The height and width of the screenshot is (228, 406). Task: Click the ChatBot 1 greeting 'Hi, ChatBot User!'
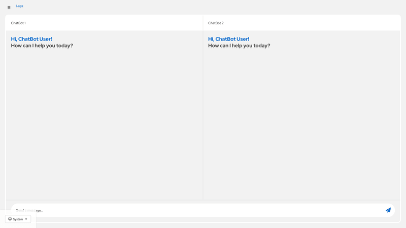click(x=31, y=39)
